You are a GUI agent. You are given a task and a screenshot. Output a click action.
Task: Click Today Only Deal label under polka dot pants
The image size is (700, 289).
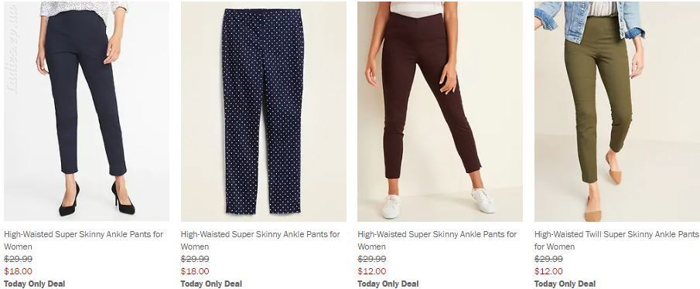[x=211, y=284]
